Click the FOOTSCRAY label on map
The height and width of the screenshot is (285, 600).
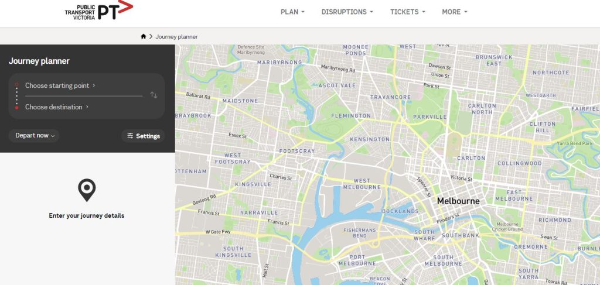[x=297, y=152]
